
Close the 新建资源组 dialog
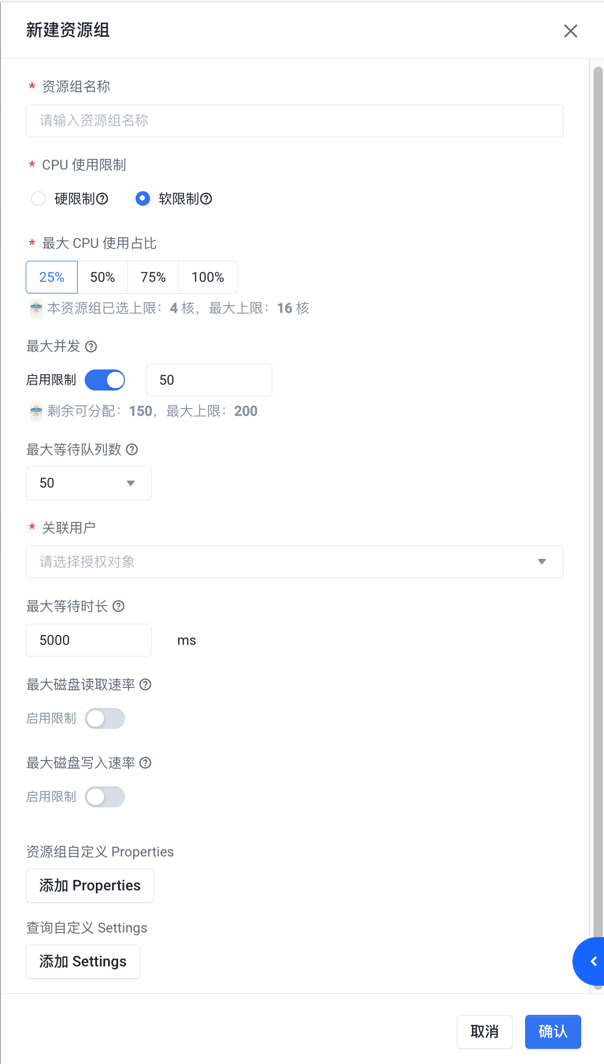coord(571,31)
